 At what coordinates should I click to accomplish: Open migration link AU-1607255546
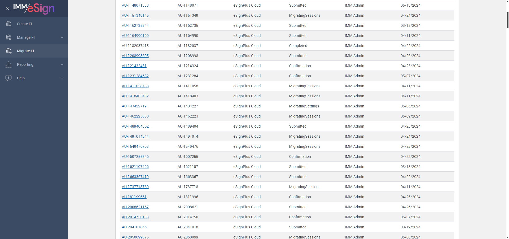tap(135, 157)
